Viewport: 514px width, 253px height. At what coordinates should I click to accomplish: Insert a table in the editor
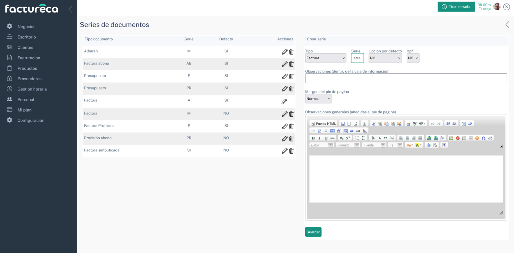pos(464,138)
